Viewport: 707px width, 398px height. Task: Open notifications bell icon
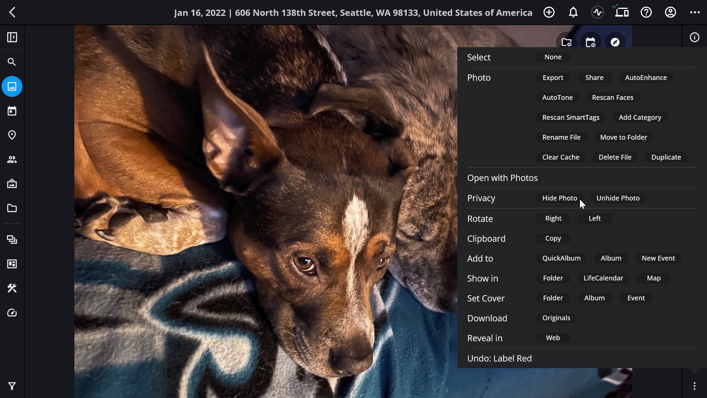click(x=573, y=13)
